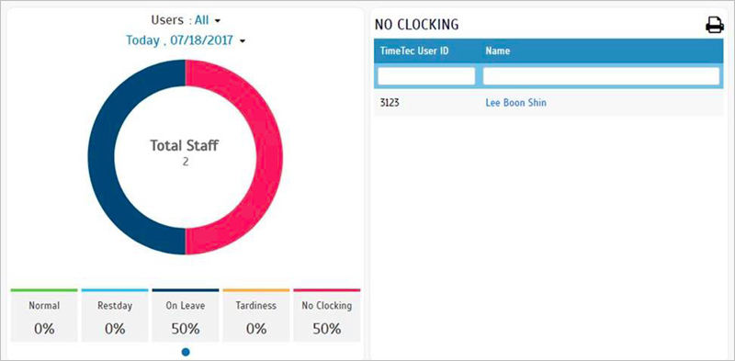This screenshot has width=735, height=361.
Task: Select the Normal status tile
Action: (44, 315)
